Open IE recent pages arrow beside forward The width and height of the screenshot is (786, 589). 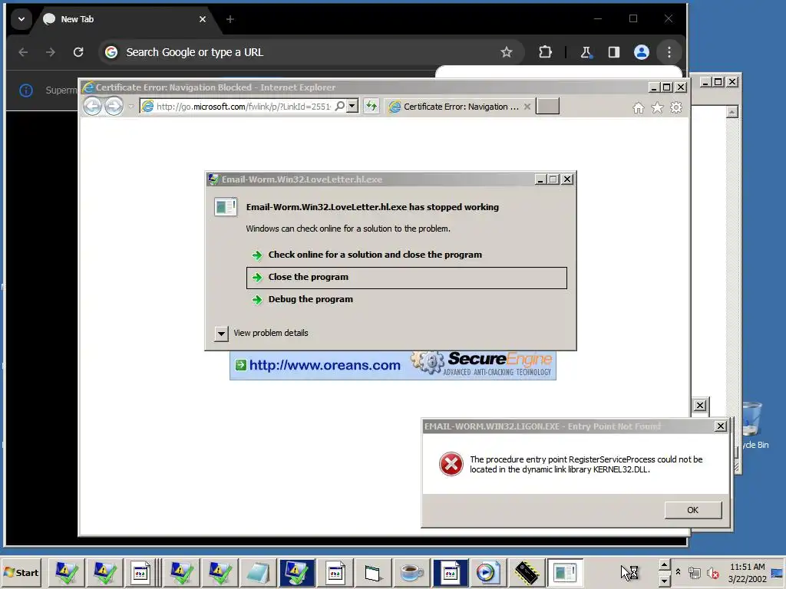(x=130, y=106)
